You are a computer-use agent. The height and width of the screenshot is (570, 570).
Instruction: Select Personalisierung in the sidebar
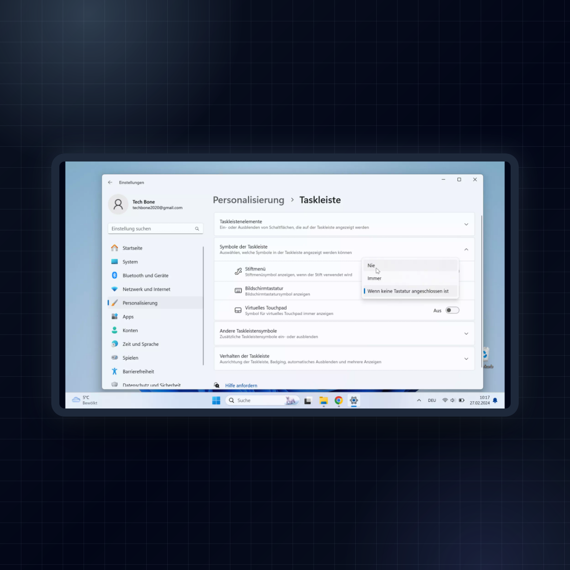155,303
